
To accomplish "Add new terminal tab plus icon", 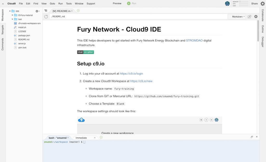I will pyautogui.click(x=101, y=137).
